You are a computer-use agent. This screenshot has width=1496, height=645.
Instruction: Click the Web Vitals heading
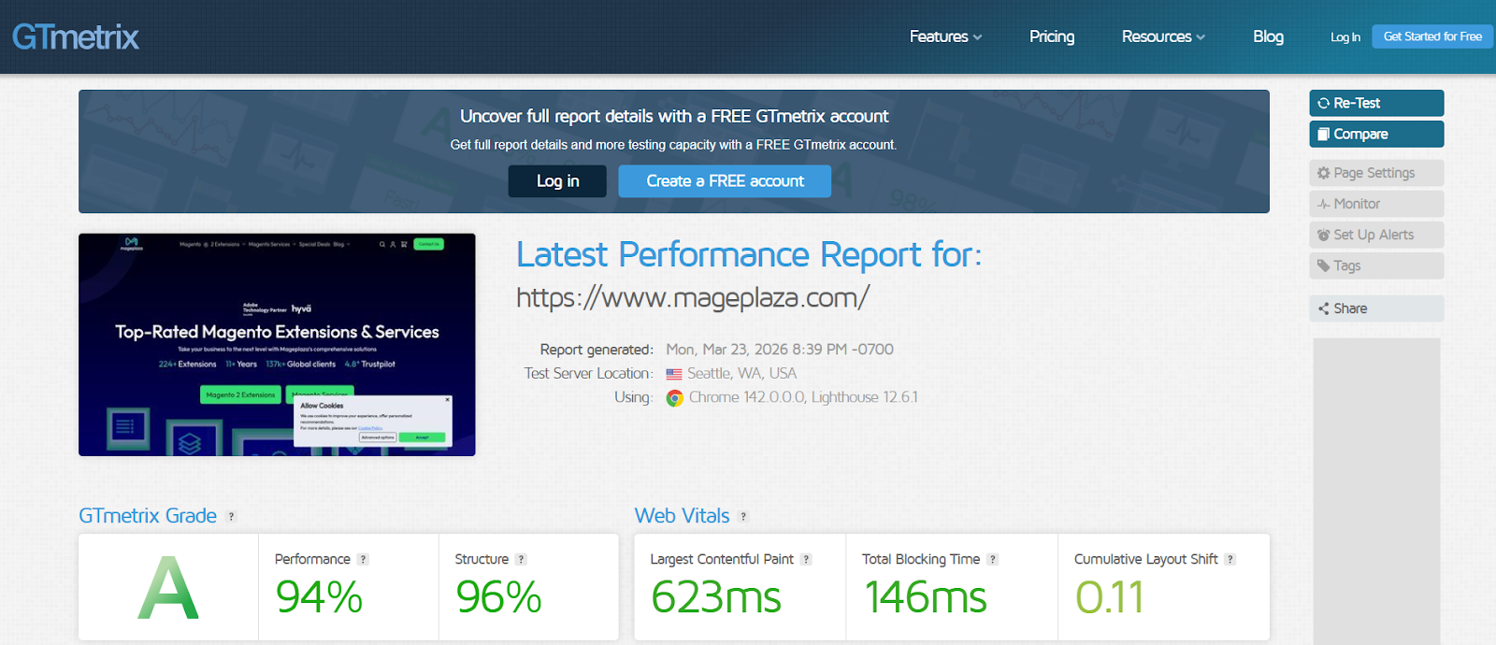point(682,516)
